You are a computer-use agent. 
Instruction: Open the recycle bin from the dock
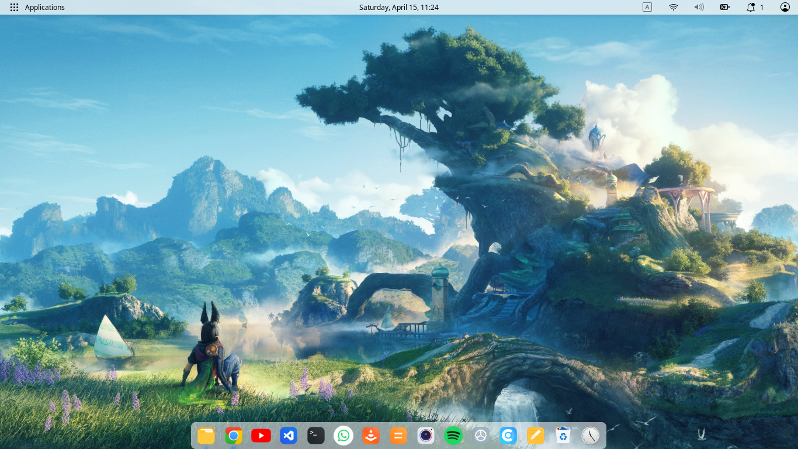[x=562, y=435]
